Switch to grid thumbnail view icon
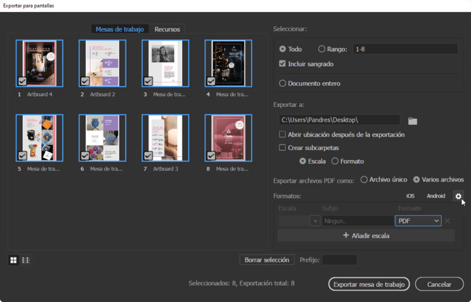 click(13, 260)
